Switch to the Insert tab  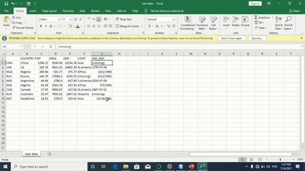(33, 11)
